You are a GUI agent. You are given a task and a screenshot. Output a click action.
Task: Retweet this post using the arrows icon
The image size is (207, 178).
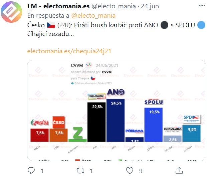[x=80, y=171]
